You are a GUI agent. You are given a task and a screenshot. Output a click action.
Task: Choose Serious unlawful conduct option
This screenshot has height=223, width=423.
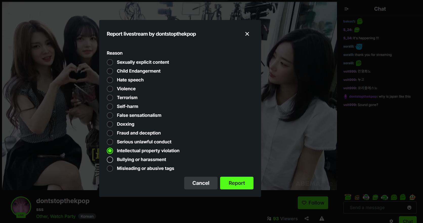pyautogui.click(x=110, y=142)
